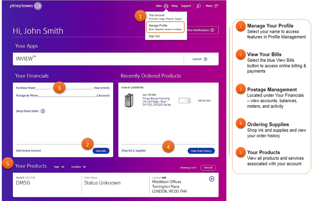Open the hamburger Menu icon
This screenshot has height=201, width=312.
point(216,6)
